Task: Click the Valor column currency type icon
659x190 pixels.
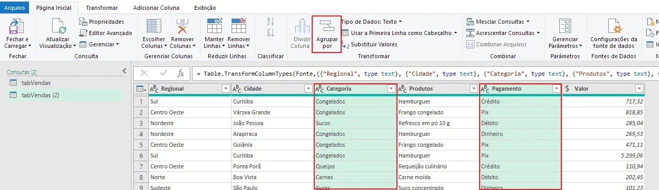Action: point(568,89)
